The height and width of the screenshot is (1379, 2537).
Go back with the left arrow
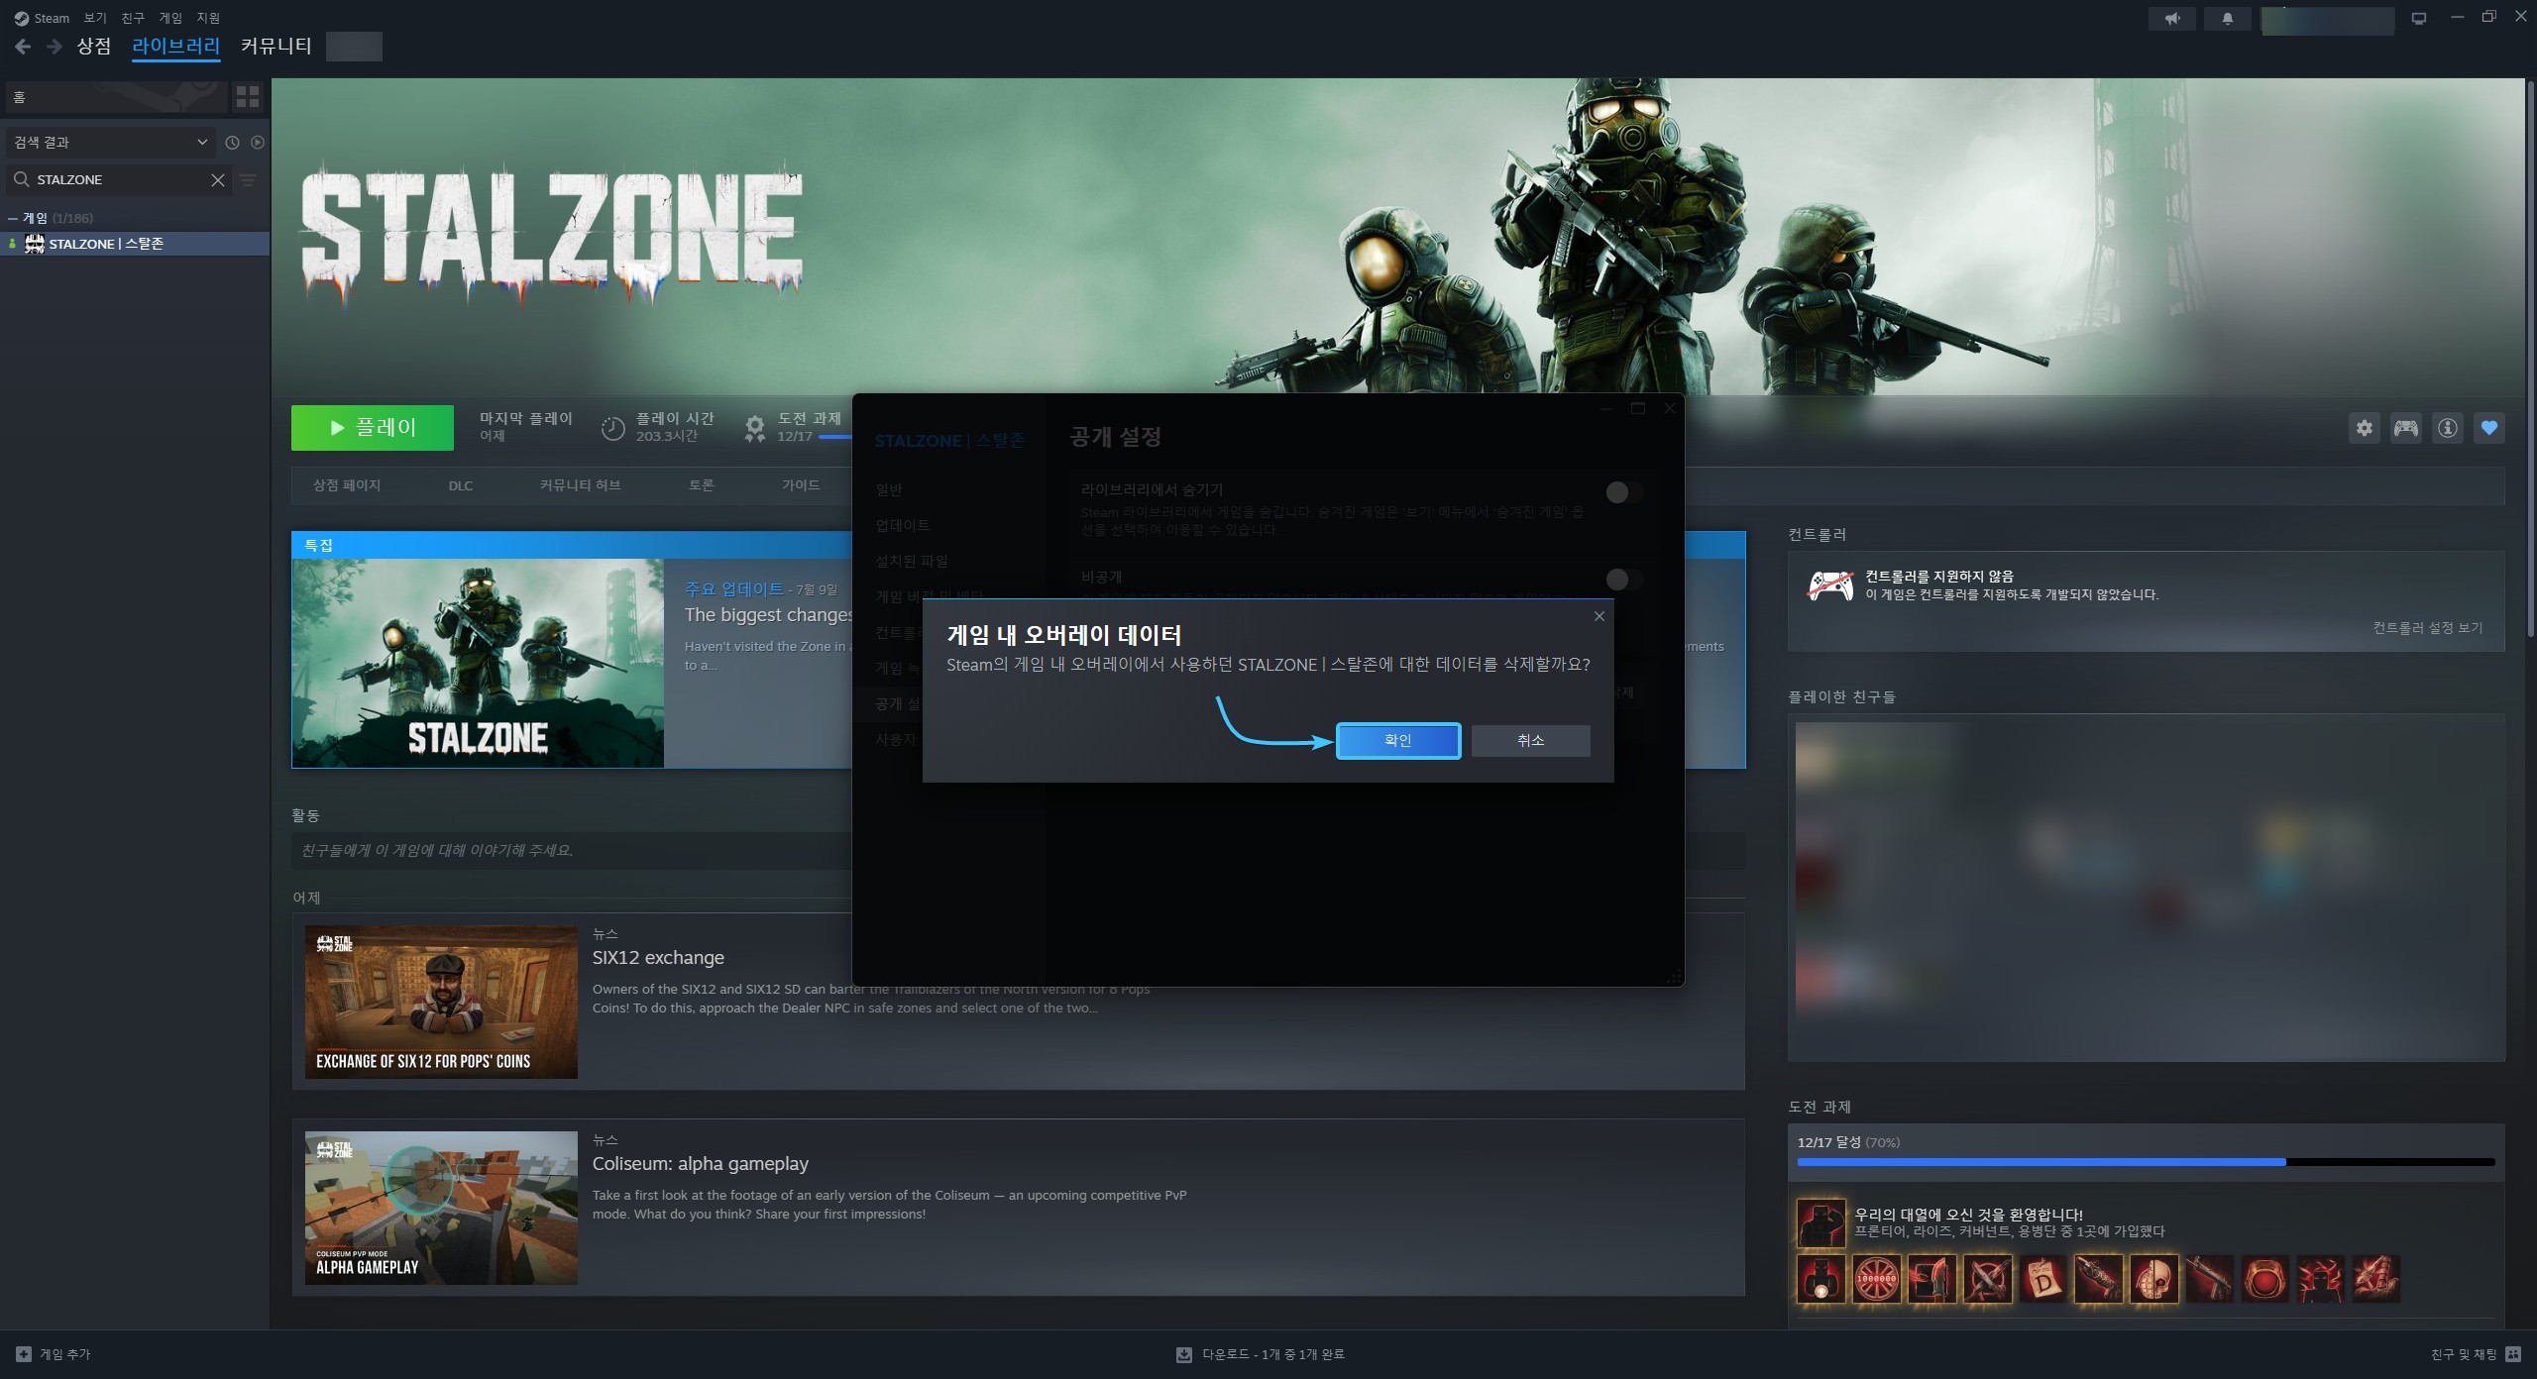(23, 47)
